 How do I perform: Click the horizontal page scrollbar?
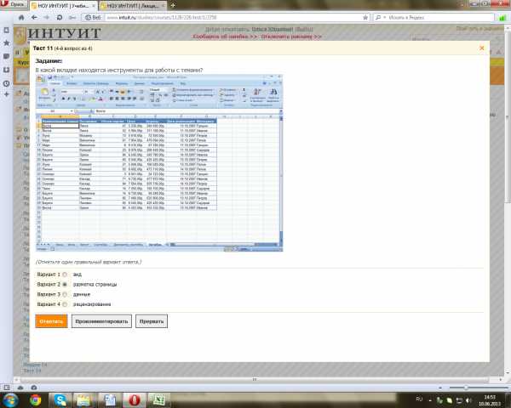coord(254,379)
